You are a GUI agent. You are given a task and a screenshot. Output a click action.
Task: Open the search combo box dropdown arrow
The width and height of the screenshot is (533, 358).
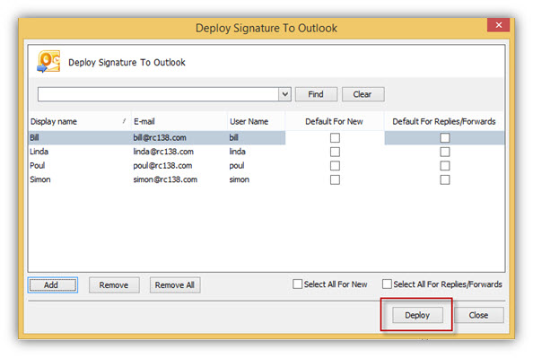pos(284,94)
